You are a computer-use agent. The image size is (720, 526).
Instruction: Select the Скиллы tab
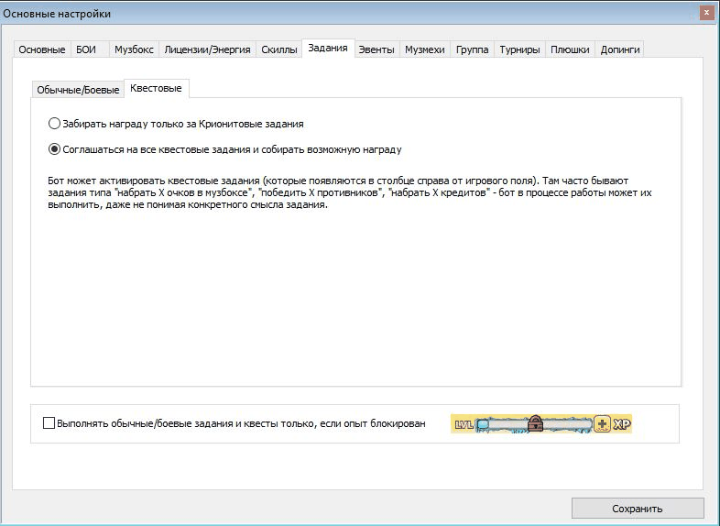point(279,49)
